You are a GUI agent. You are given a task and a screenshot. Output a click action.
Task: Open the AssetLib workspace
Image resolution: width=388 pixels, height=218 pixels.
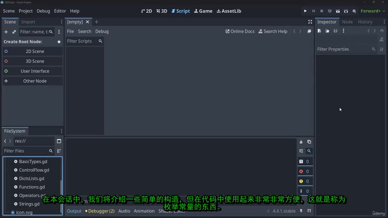[x=229, y=11]
